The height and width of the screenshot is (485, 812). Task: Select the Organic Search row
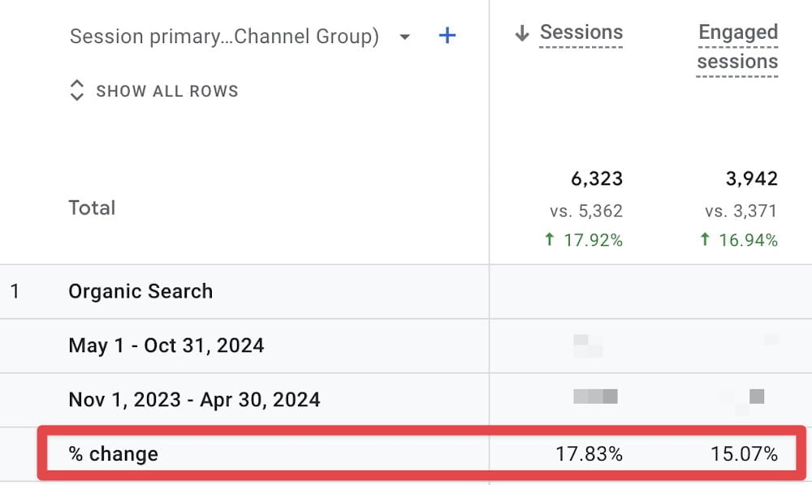(140, 292)
